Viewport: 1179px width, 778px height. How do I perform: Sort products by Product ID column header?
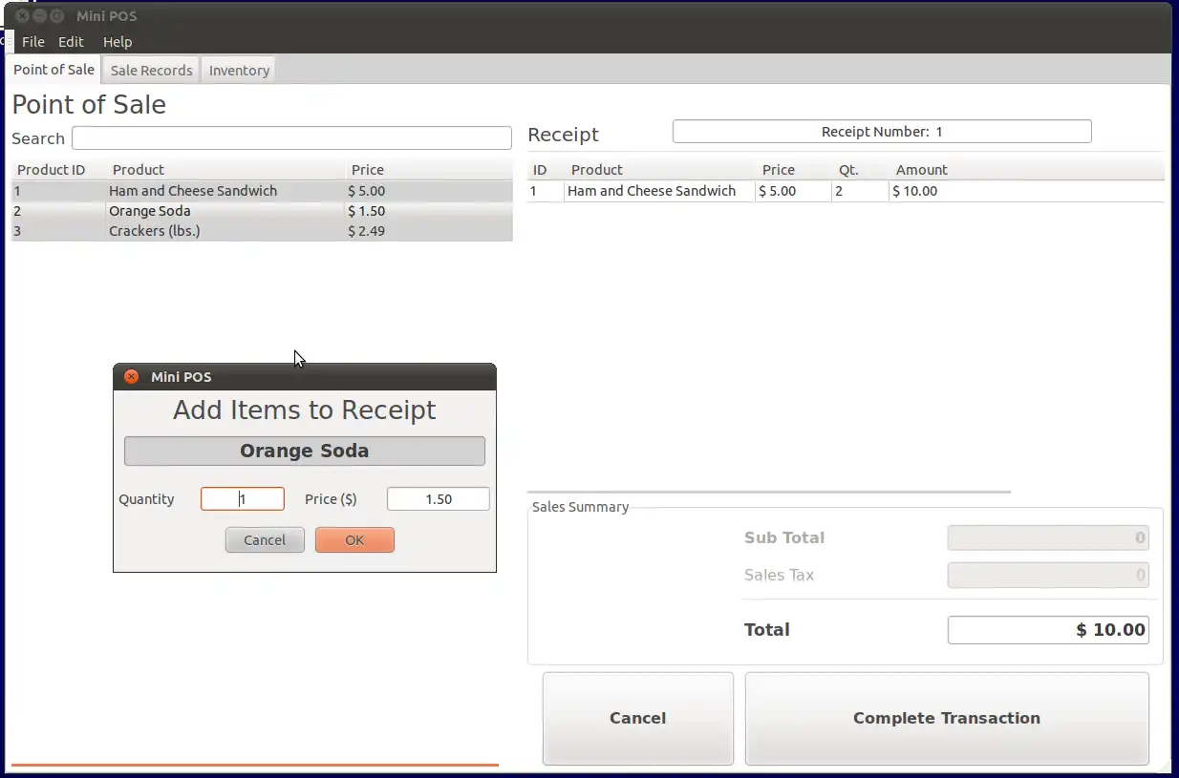tap(58, 170)
